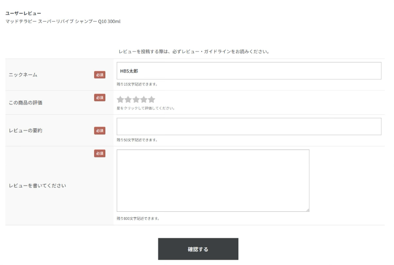Click the fourth rating star
The image size is (394, 265).
144,100
